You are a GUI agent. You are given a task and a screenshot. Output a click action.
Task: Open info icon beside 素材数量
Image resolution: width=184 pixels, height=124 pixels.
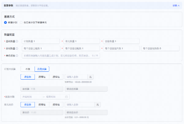17,49
